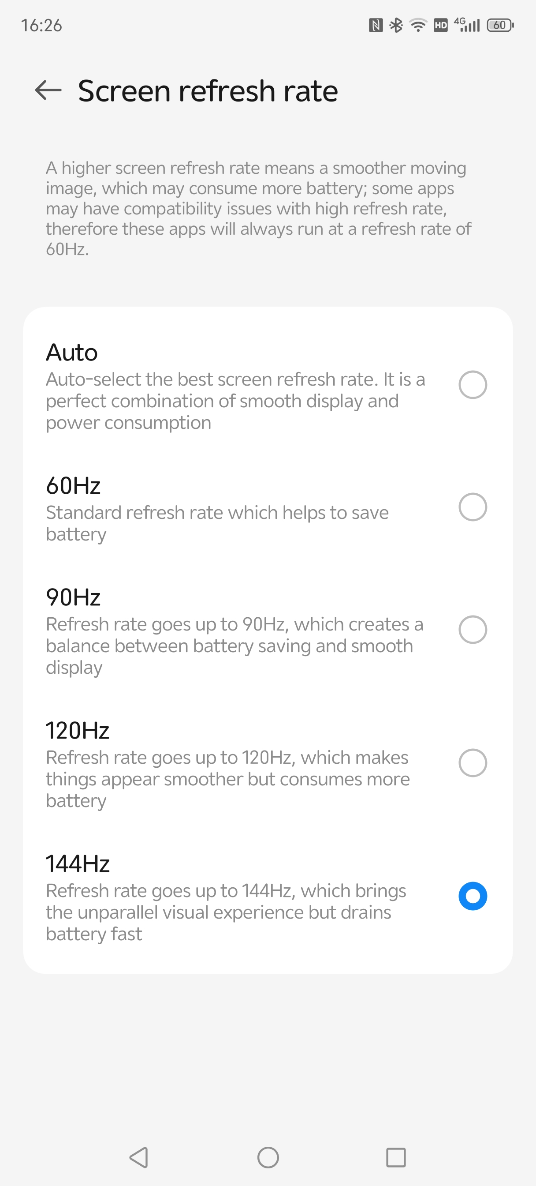Viewport: 536px width, 1186px height.
Task: Tap the 4G signal strength icon
Action: click(x=467, y=25)
